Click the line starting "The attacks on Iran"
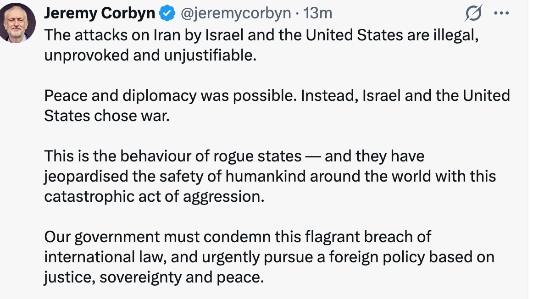The width and height of the screenshot is (533, 299). pos(261,35)
